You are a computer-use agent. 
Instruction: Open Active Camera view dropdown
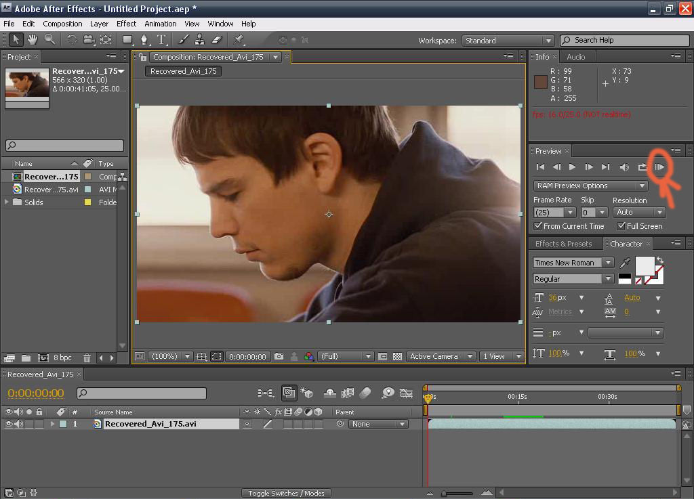point(441,356)
